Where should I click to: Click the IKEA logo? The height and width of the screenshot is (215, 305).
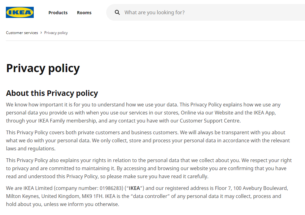(x=20, y=12)
